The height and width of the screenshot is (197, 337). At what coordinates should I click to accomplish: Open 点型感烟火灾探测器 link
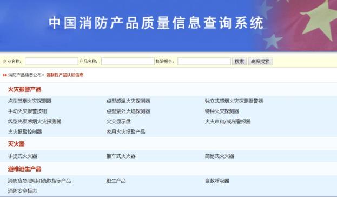coord(30,101)
